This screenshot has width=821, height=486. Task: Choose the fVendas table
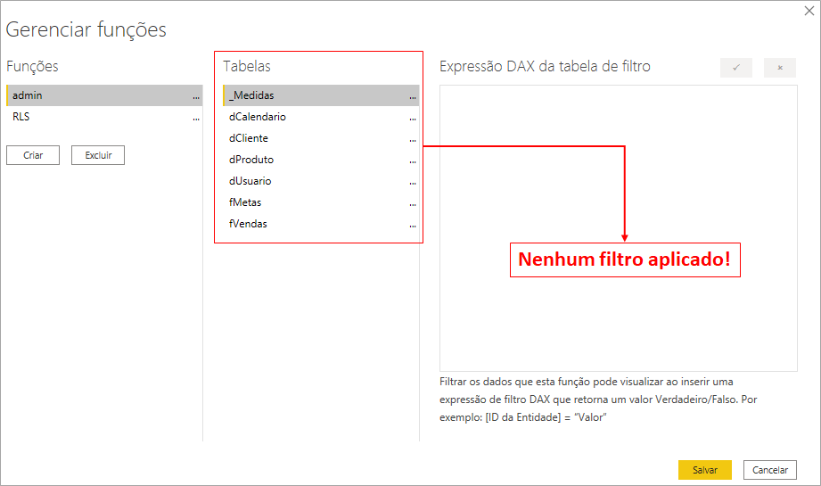[x=248, y=224]
